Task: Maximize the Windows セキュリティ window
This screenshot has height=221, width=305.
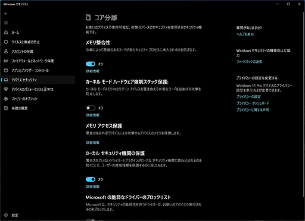Action: [x=288, y=4]
